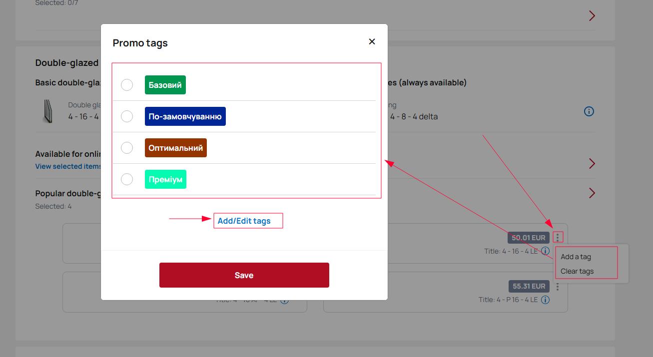Expand the Available for online row chevron
Viewport: 653px width, 357px height.
(x=592, y=164)
